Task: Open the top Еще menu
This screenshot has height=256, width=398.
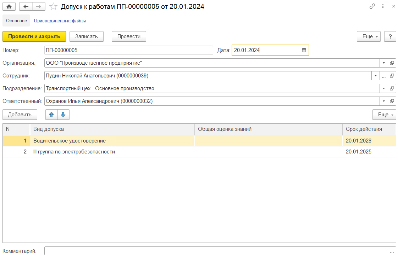Action: 369,36
